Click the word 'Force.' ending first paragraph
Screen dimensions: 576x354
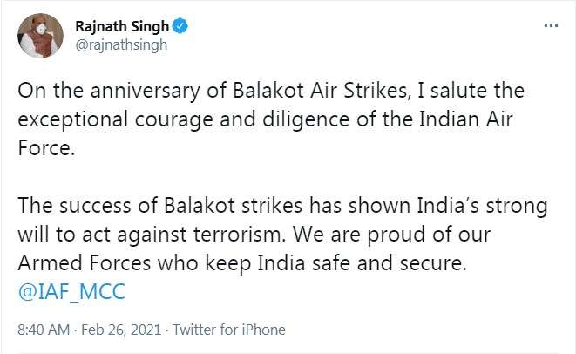(x=46, y=148)
